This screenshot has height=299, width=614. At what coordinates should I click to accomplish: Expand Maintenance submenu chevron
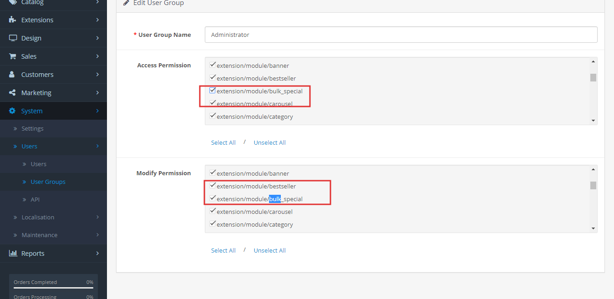point(97,235)
